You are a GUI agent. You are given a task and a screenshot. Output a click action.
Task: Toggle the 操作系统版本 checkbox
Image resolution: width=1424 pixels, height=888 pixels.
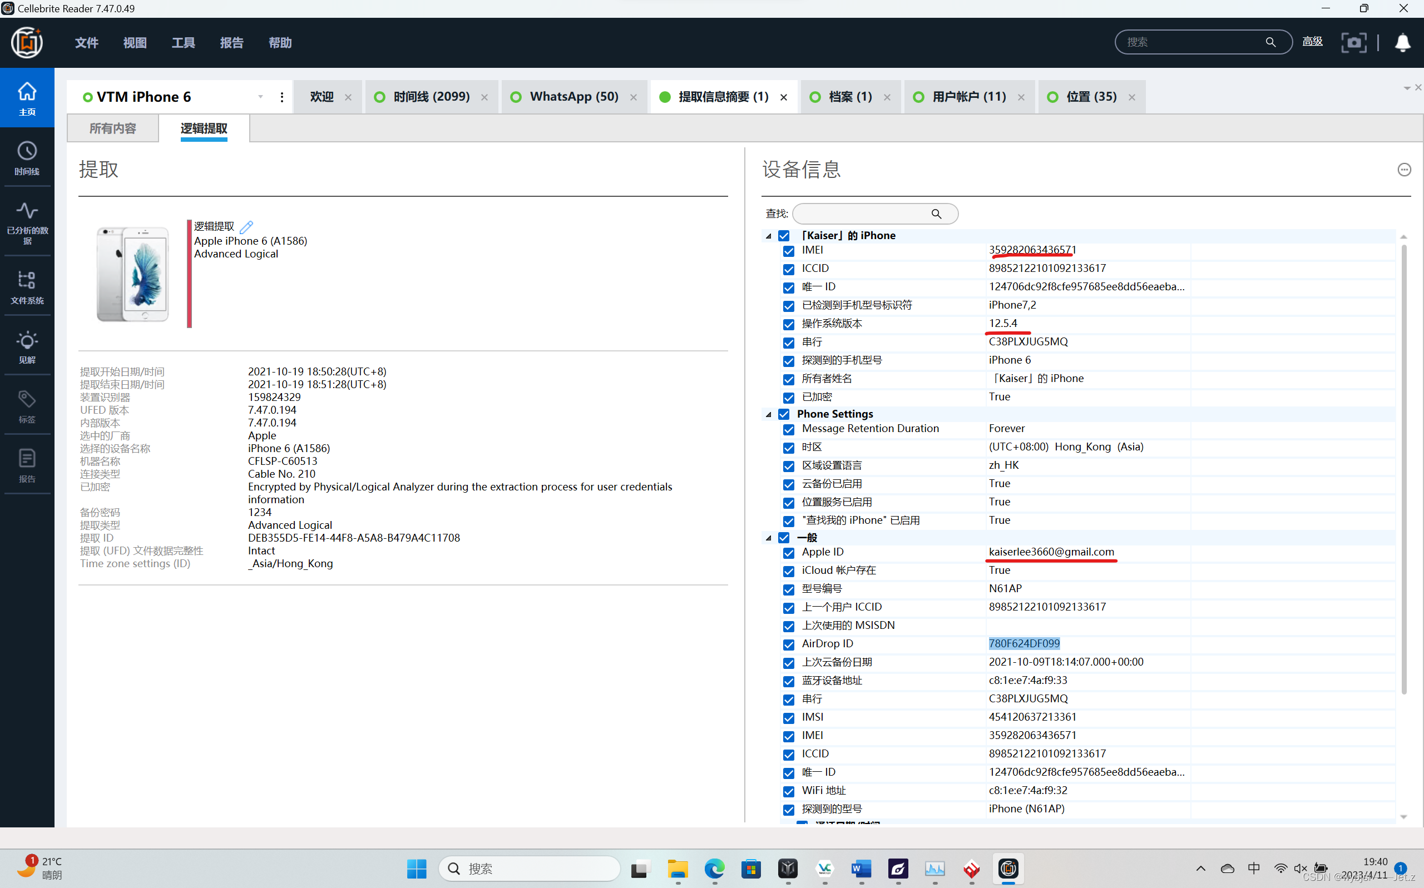788,324
